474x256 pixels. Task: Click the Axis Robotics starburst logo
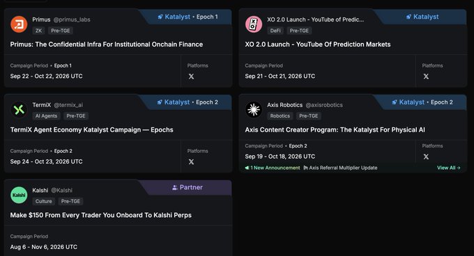click(254, 109)
